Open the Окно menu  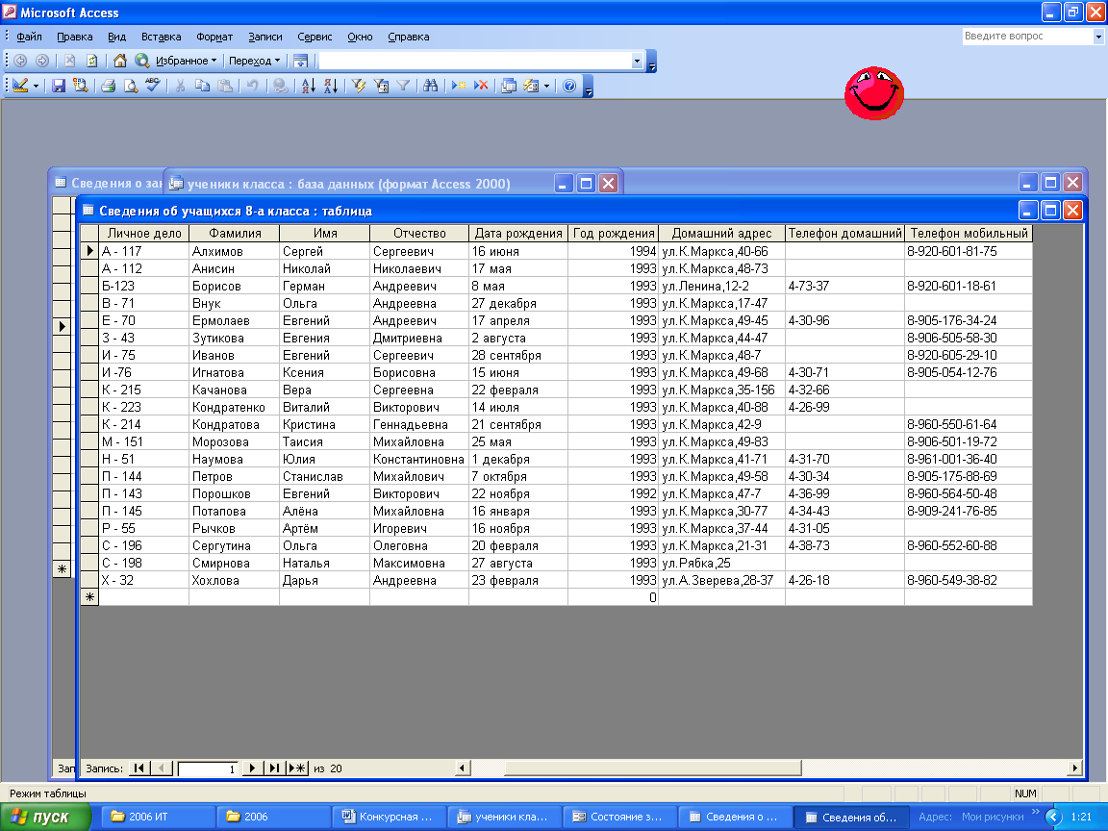[x=360, y=37]
